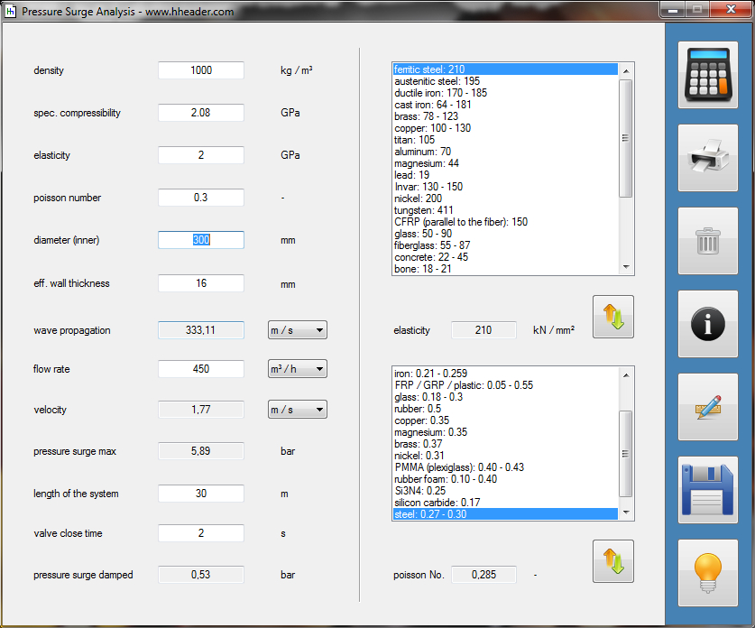Image resolution: width=755 pixels, height=628 pixels.
Task: Select 'tungsten: 411' entry
Action: pyautogui.click(x=505, y=210)
